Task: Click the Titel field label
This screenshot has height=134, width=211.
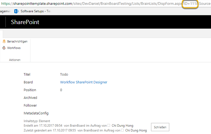Action: tap(27, 75)
